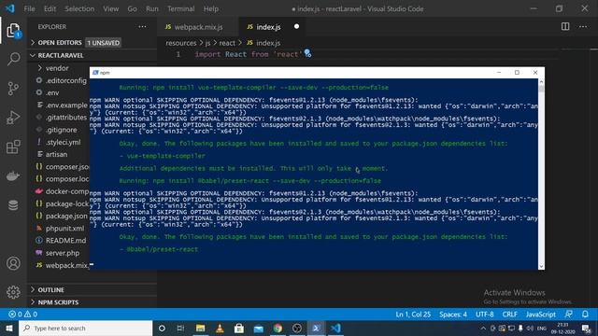Screen dimensions: 598x336
Task: Open notifications bell in status bar
Action: [x=585, y=315]
